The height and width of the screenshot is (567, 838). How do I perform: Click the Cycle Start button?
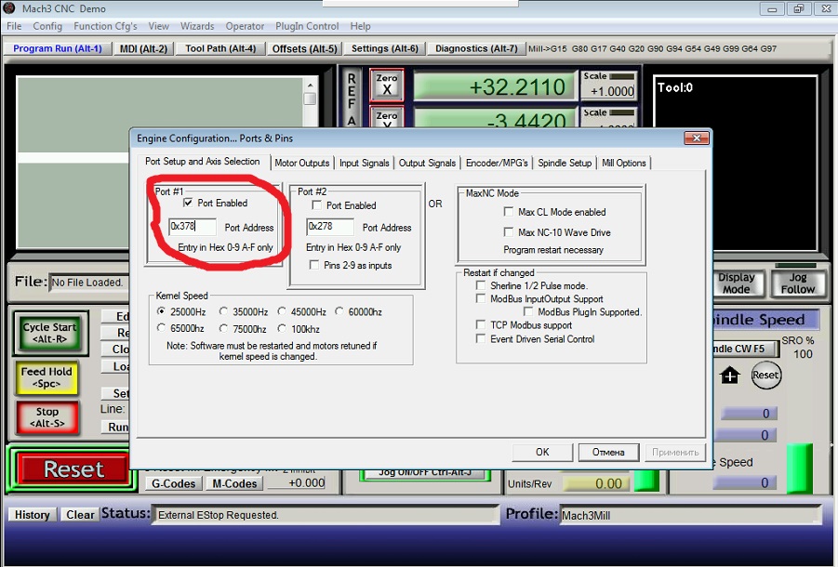click(x=50, y=333)
